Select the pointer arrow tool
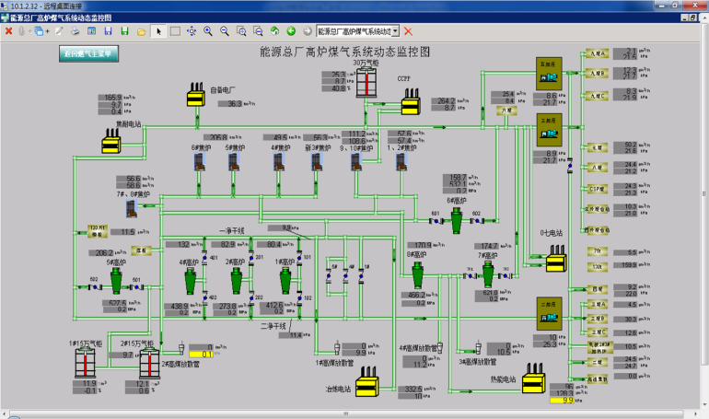Screen dimensions: 709x419 click(x=158, y=30)
